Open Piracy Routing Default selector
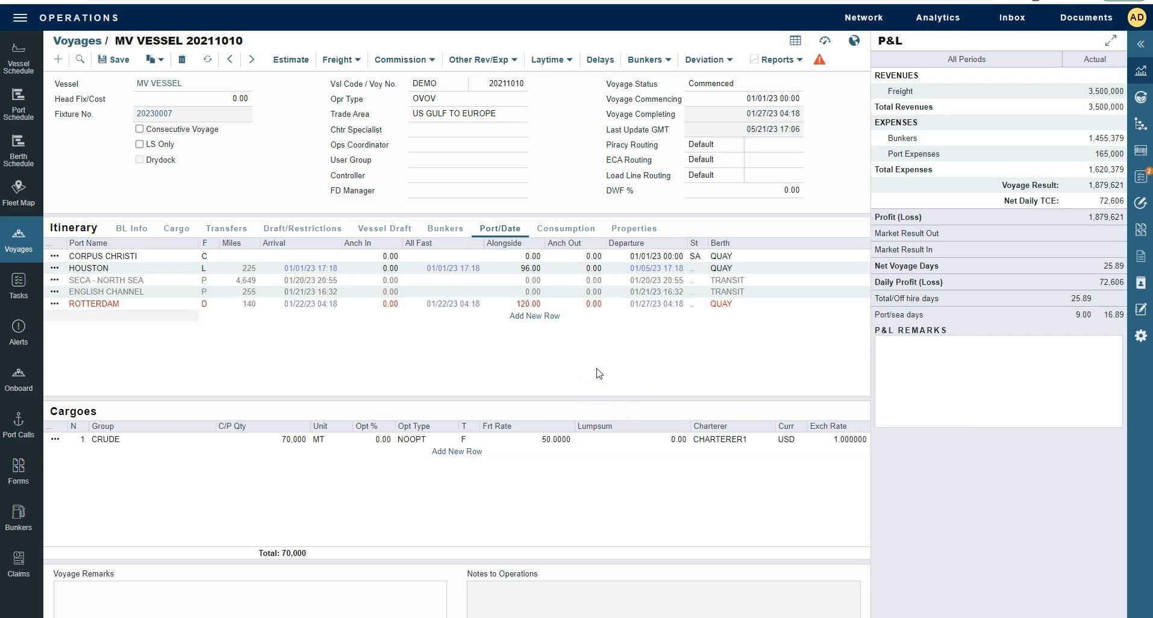1153x618 pixels. [714, 145]
